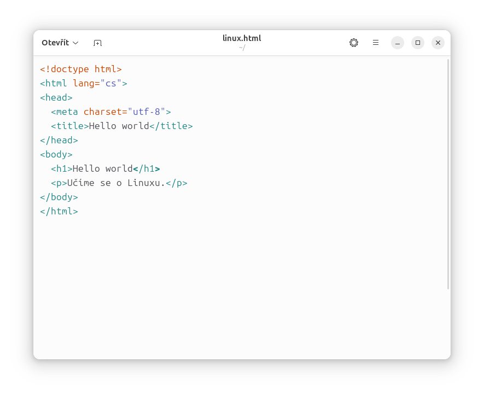This screenshot has height=396, width=484.
Task: Click the closing head tag
Action: [59, 140]
